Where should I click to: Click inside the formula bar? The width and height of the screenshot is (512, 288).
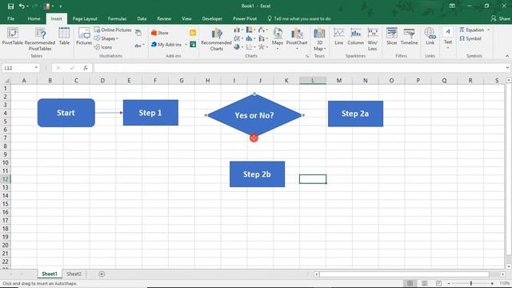[x=298, y=68]
